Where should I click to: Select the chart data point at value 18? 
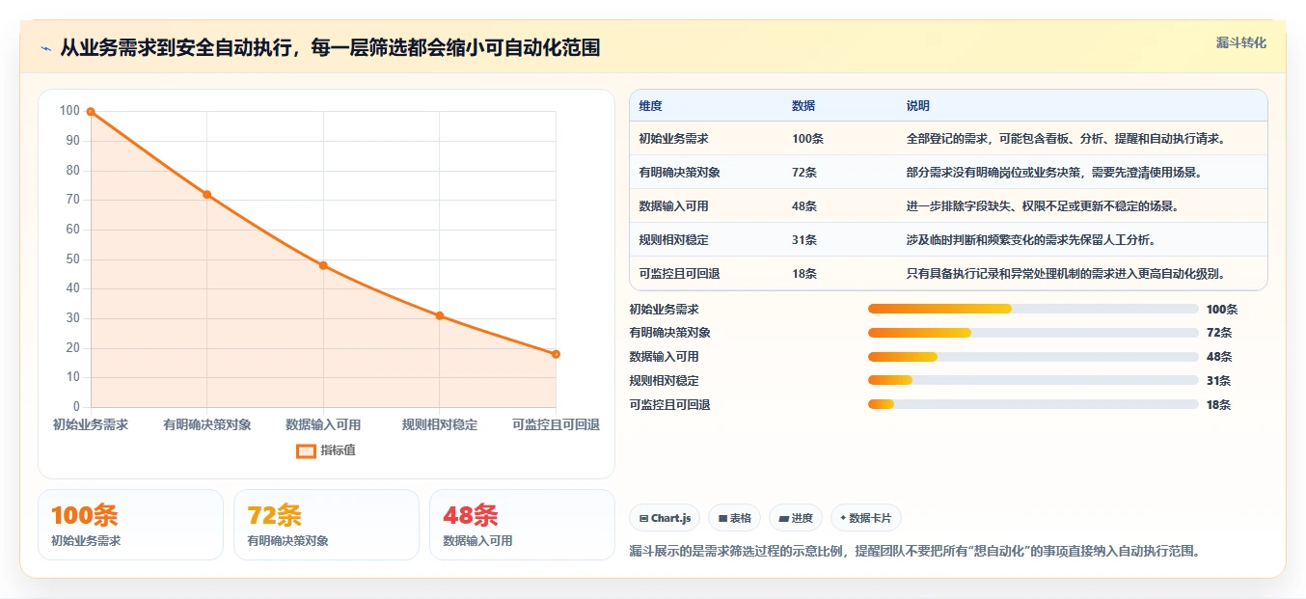[x=556, y=354]
